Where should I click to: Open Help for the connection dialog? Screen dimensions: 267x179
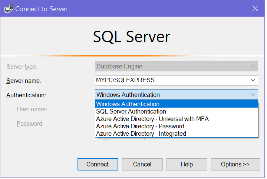[187, 164]
